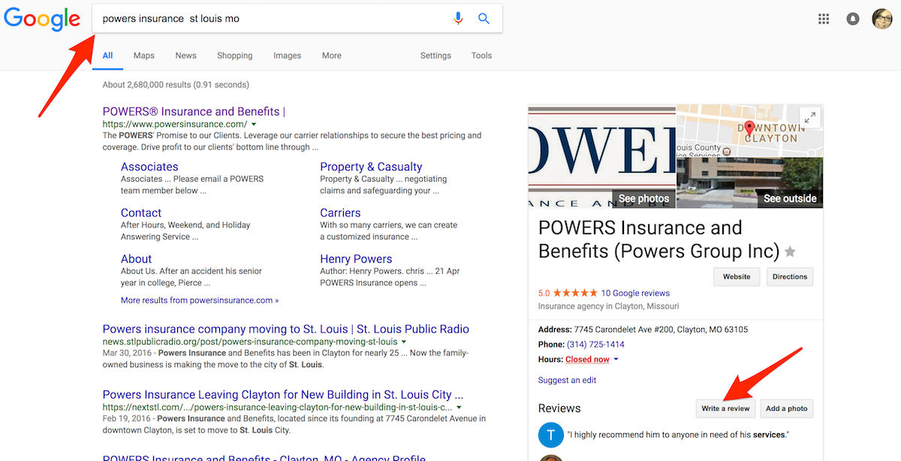
Task: Open the search Settings menu
Action: 435,56
